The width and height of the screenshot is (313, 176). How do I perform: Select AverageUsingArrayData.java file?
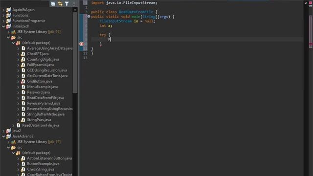tap(50, 48)
